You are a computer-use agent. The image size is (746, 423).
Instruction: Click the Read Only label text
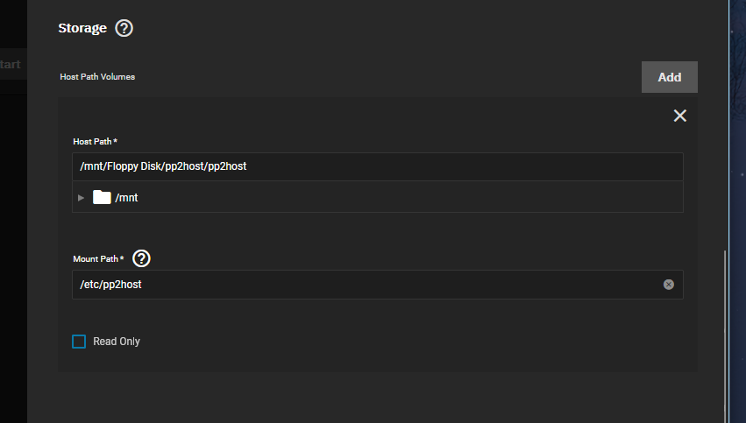pyautogui.click(x=117, y=342)
